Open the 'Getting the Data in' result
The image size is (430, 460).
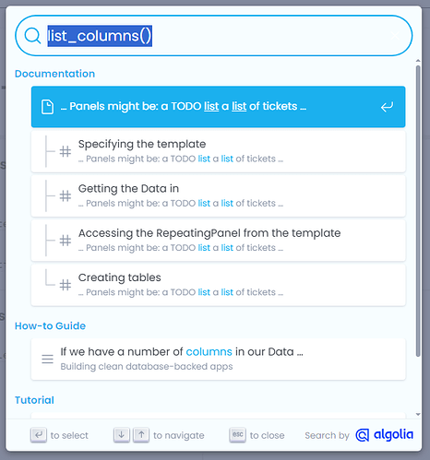[x=218, y=195]
